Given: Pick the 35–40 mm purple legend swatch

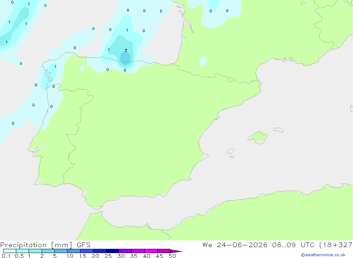Looking at the screenshot, I should pyautogui.click(x=138, y=251).
